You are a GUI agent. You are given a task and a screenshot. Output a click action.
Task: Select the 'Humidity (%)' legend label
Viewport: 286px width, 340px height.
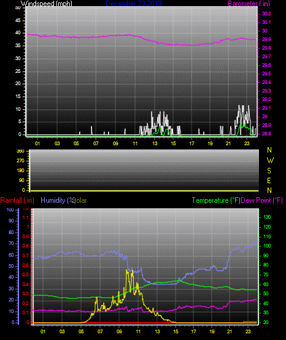click(58, 200)
